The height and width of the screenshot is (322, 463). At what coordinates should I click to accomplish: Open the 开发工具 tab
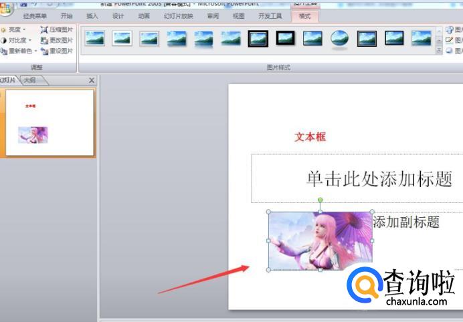[270, 16]
